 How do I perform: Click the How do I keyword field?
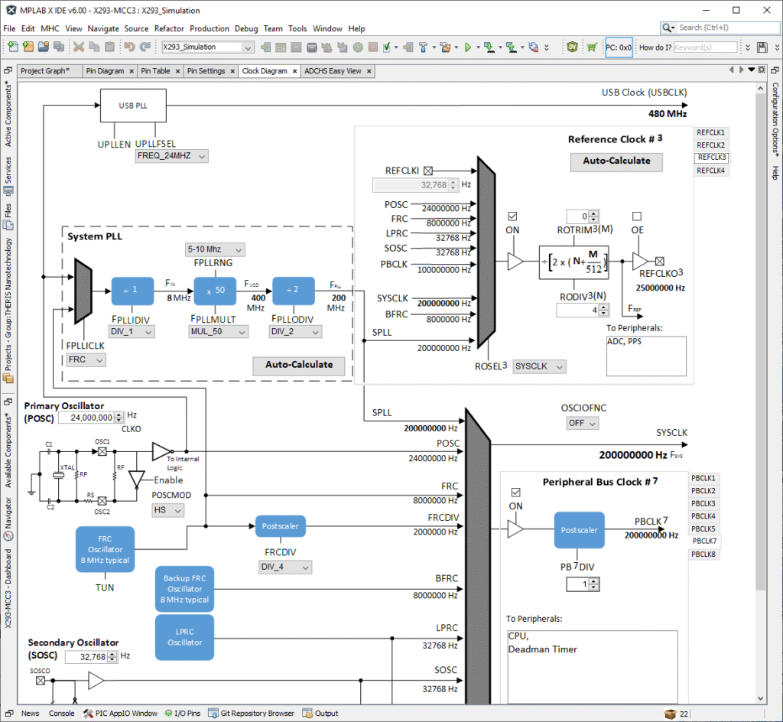click(x=705, y=47)
